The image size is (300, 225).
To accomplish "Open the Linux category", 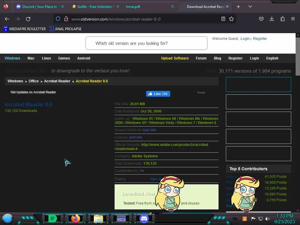I will point(46,58).
